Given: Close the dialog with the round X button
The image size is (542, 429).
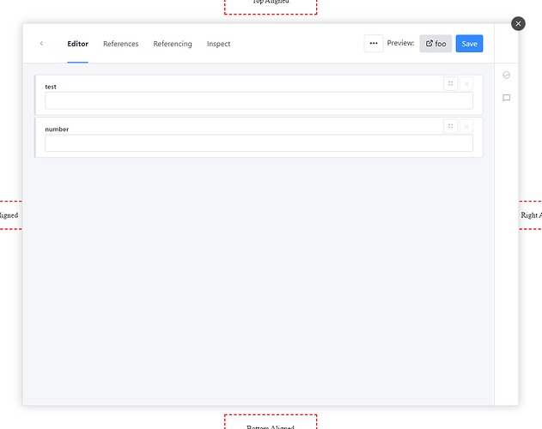Looking at the screenshot, I should [x=518, y=23].
